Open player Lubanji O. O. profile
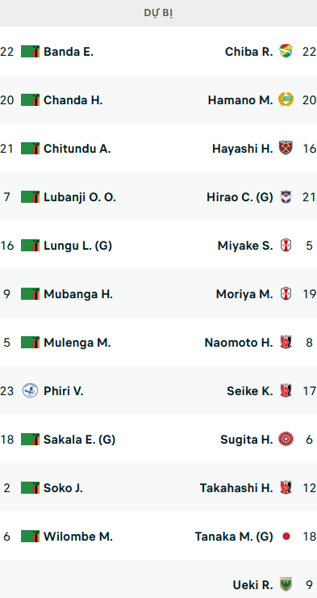The height and width of the screenshot is (598, 317). click(80, 197)
